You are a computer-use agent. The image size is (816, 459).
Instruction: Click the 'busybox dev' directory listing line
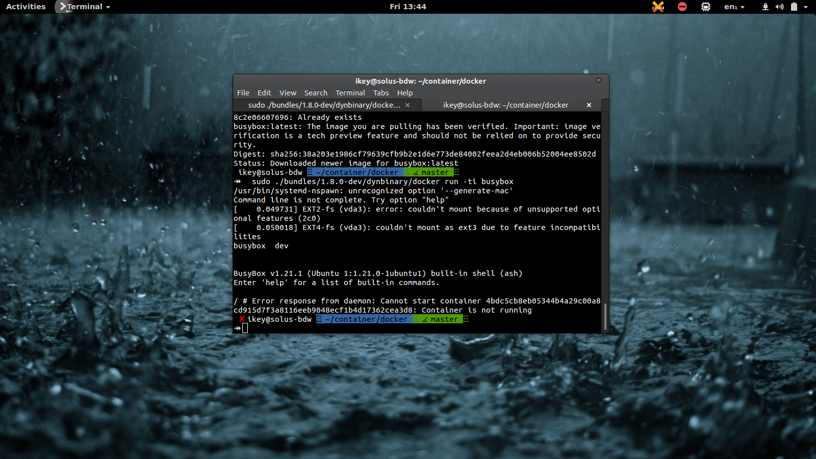[261, 246]
